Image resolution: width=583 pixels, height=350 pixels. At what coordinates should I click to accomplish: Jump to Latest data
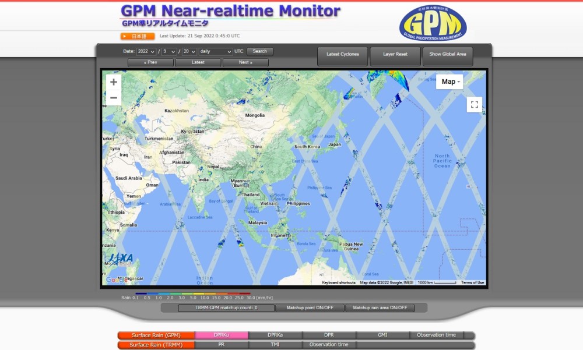(x=198, y=62)
